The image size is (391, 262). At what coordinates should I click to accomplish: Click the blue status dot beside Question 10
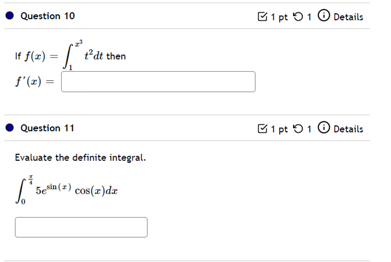(x=9, y=16)
